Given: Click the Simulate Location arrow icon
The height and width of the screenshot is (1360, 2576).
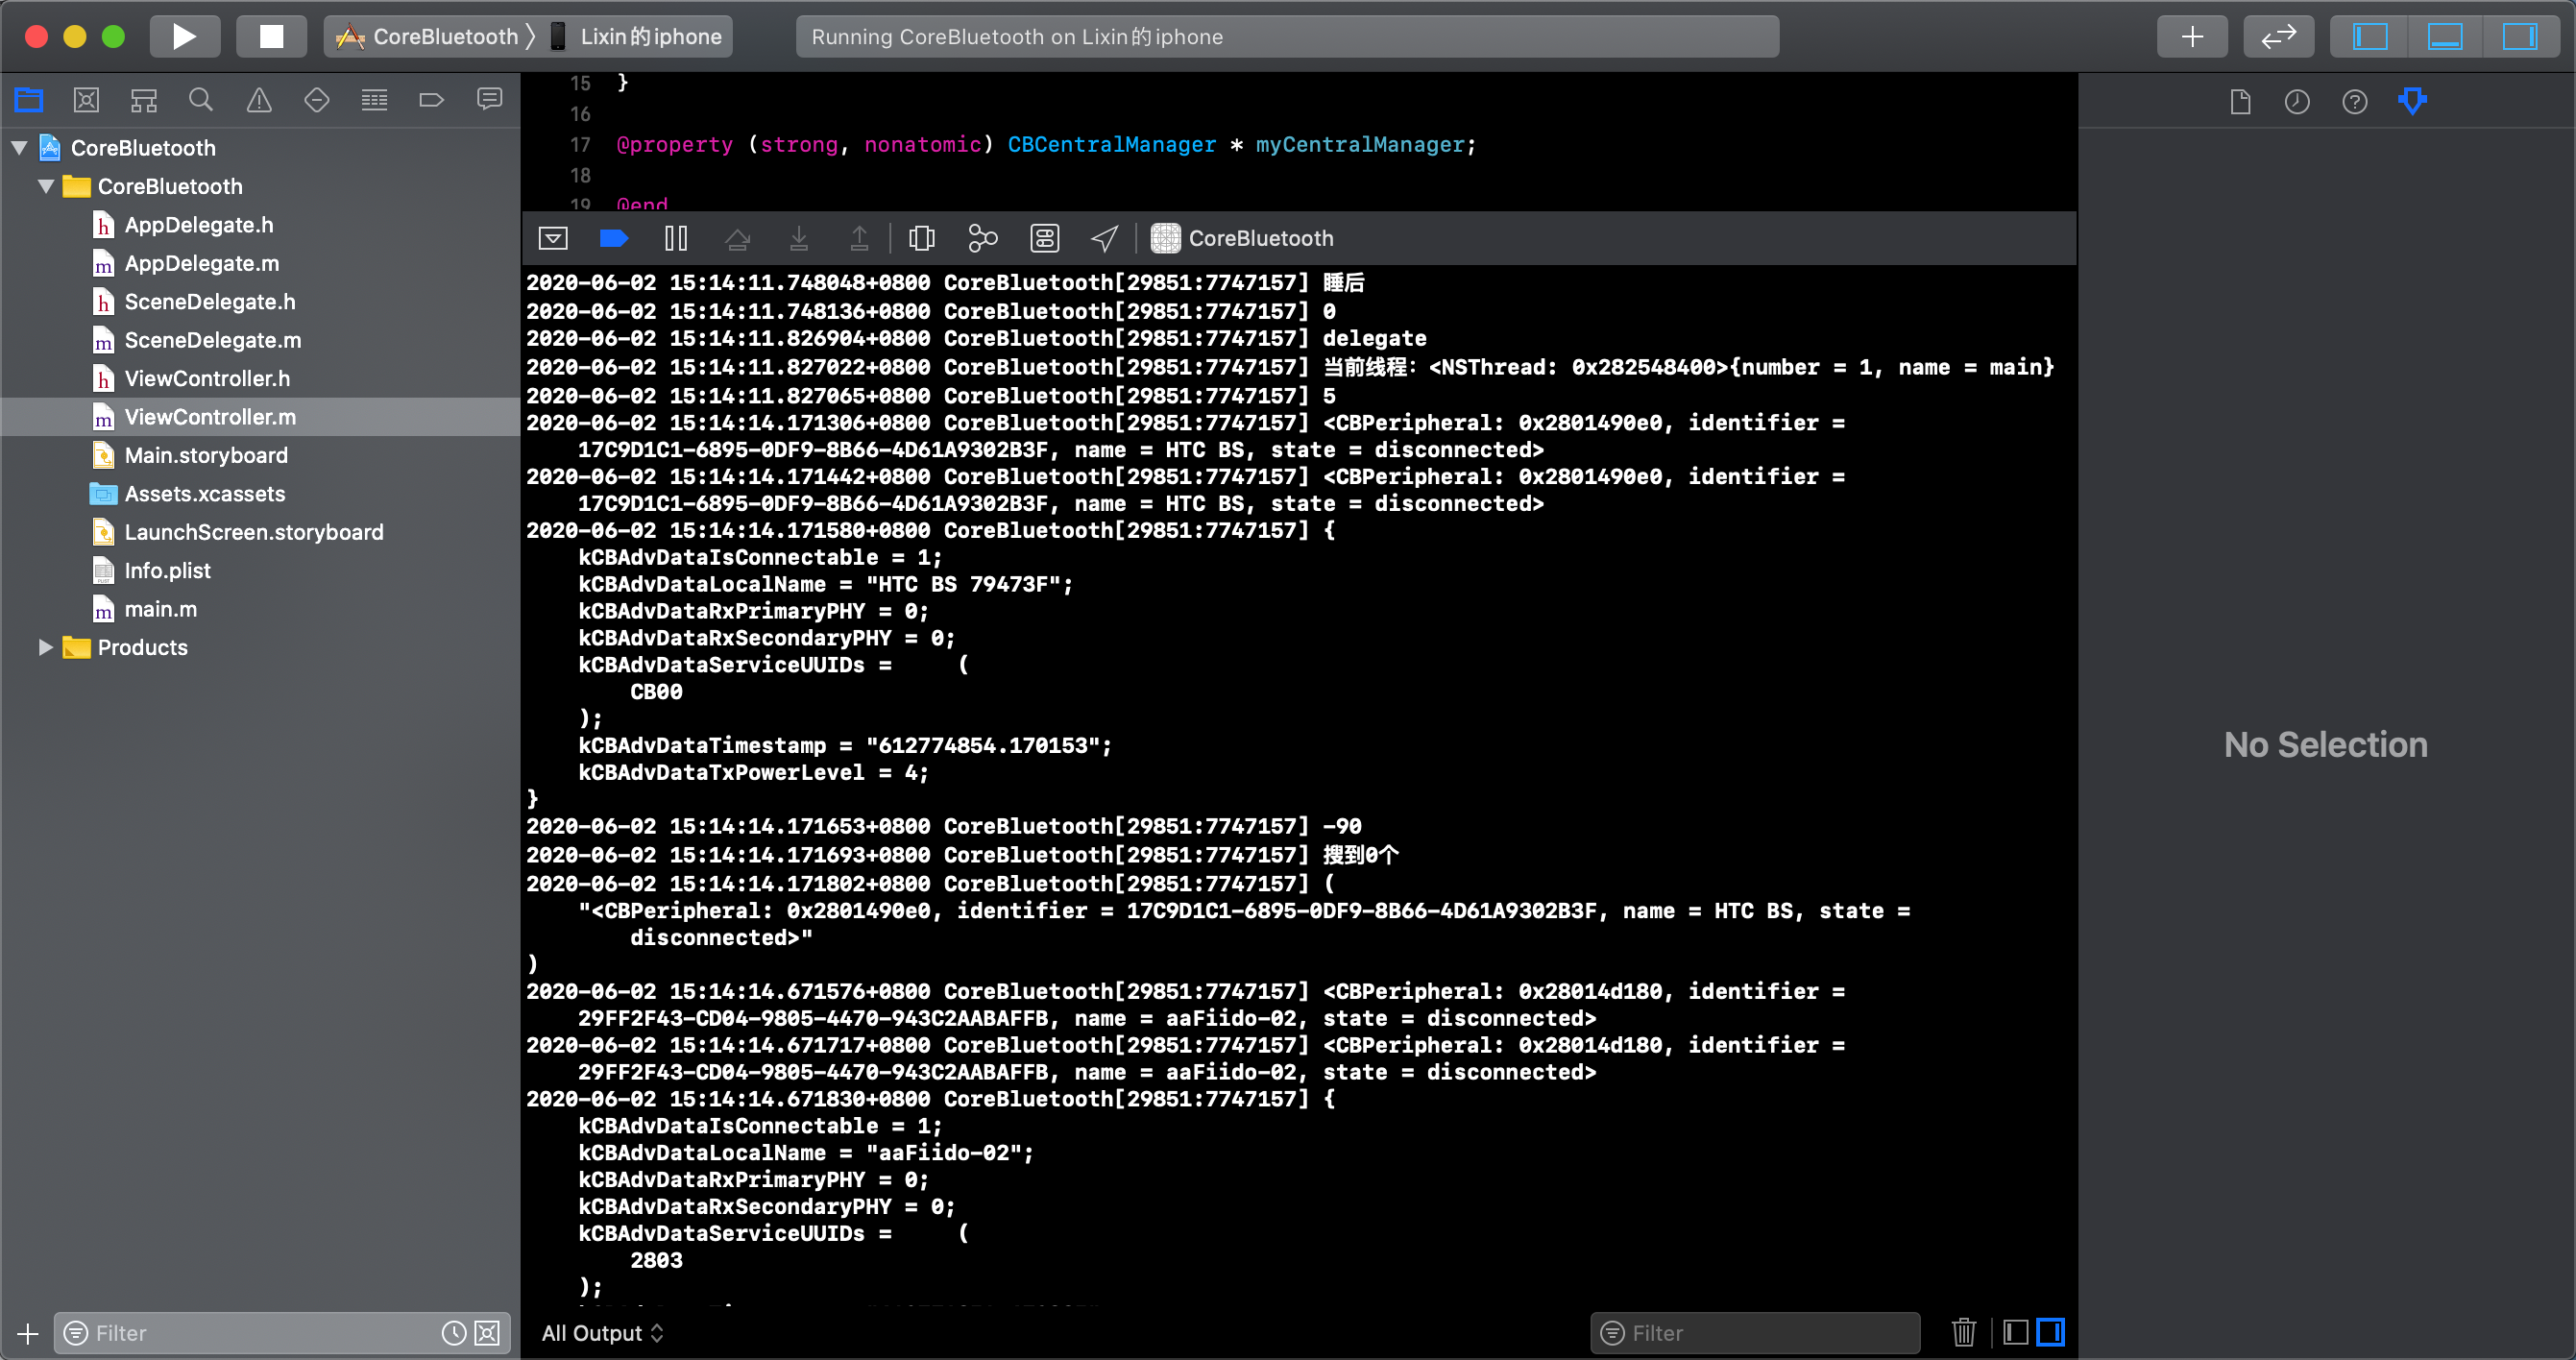Looking at the screenshot, I should [1103, 238].
